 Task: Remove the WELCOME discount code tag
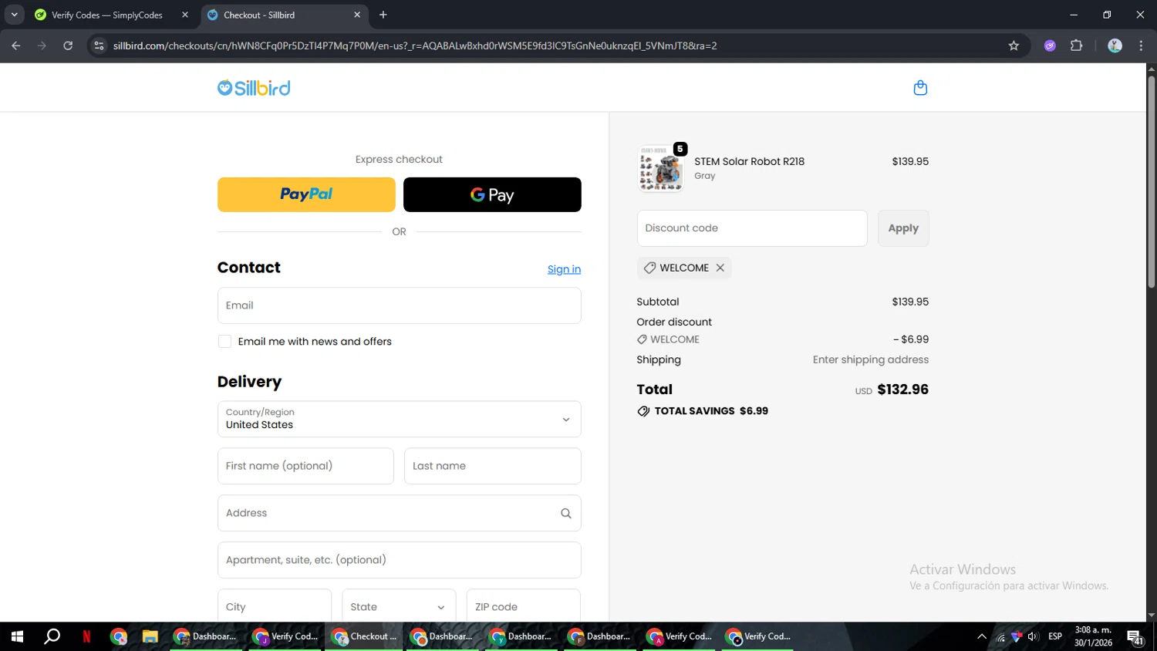(x=720, y=268)
